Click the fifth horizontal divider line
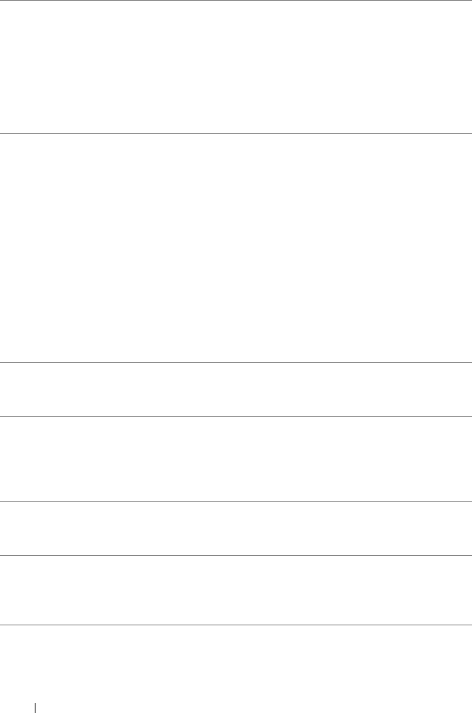 [236, 501]
